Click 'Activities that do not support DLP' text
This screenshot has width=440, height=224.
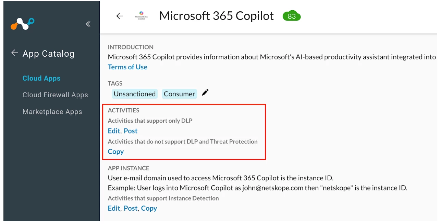[x=183, y=141]
